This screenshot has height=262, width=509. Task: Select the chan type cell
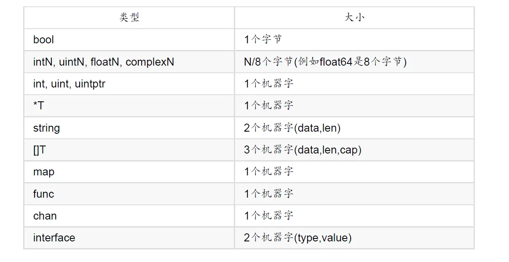click(x=45, y=216)
